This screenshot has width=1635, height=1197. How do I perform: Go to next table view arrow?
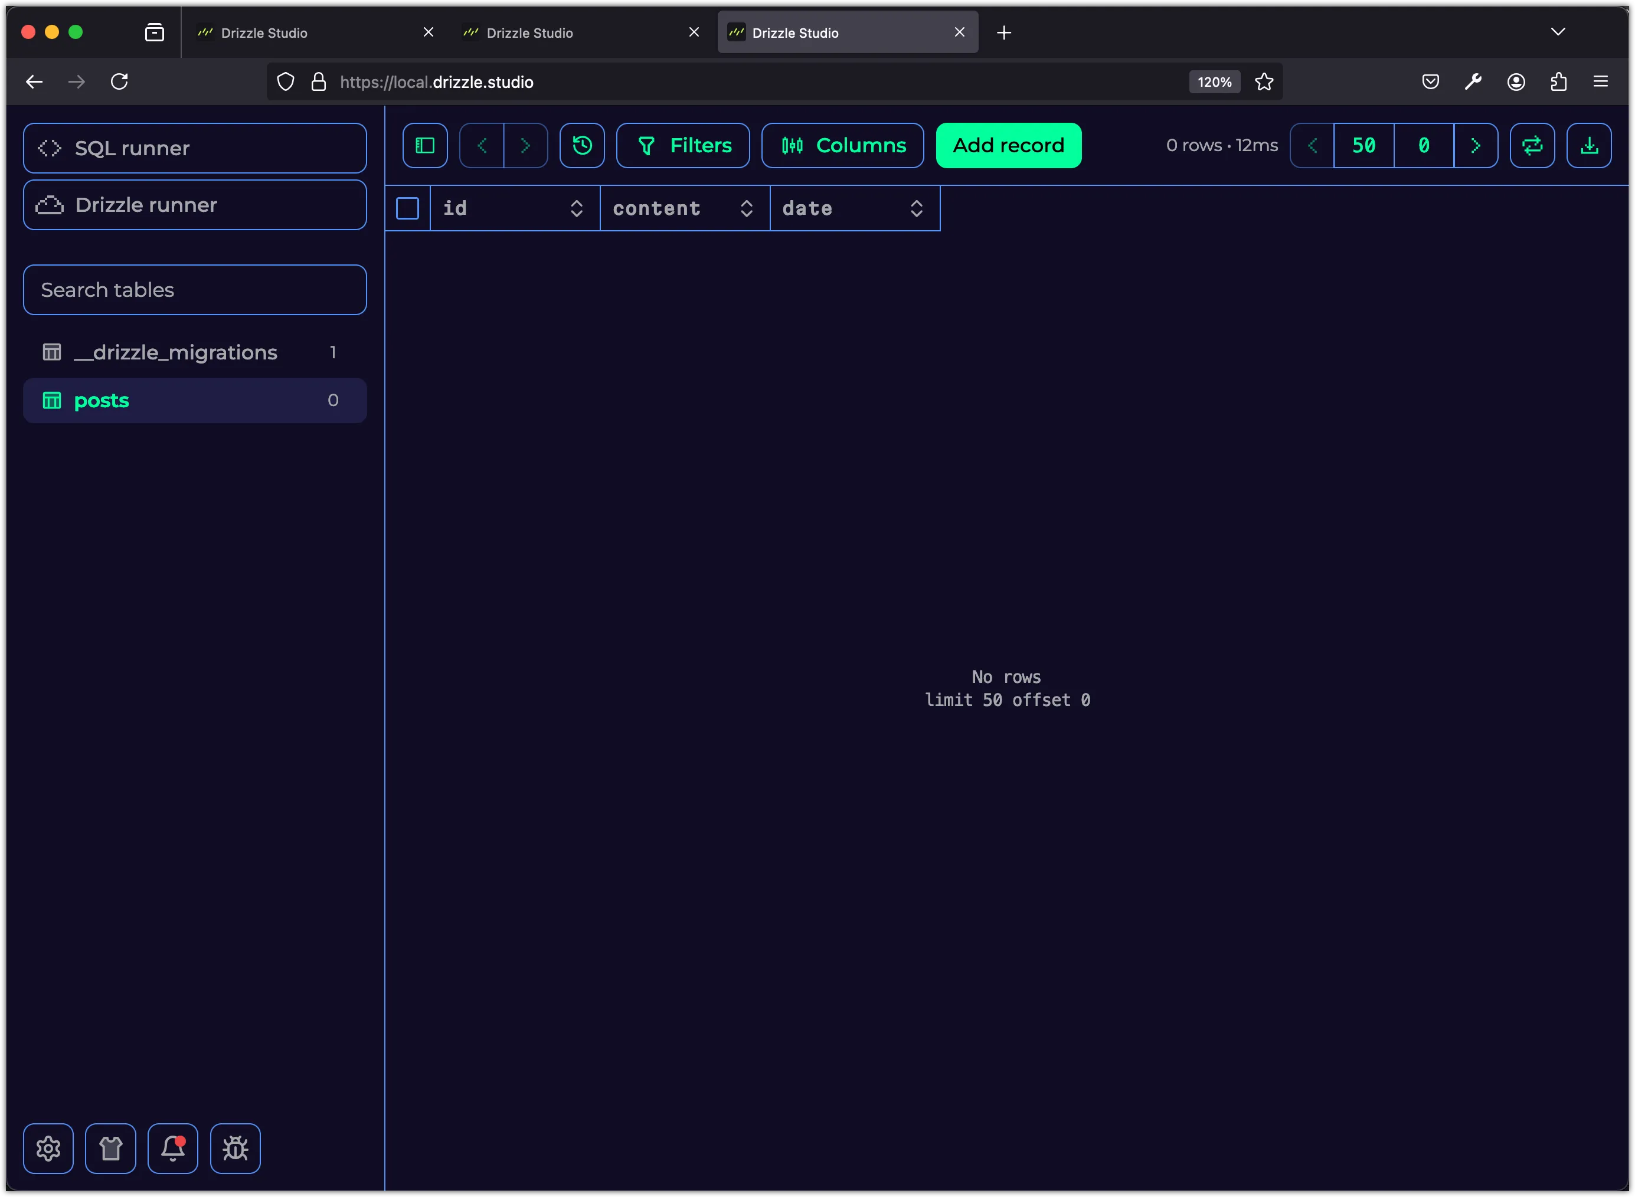click(x=526, y=146)
